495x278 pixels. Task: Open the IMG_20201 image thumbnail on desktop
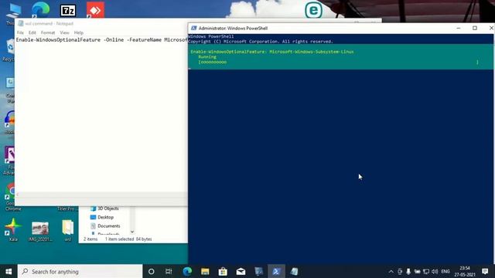click(40, 231)
